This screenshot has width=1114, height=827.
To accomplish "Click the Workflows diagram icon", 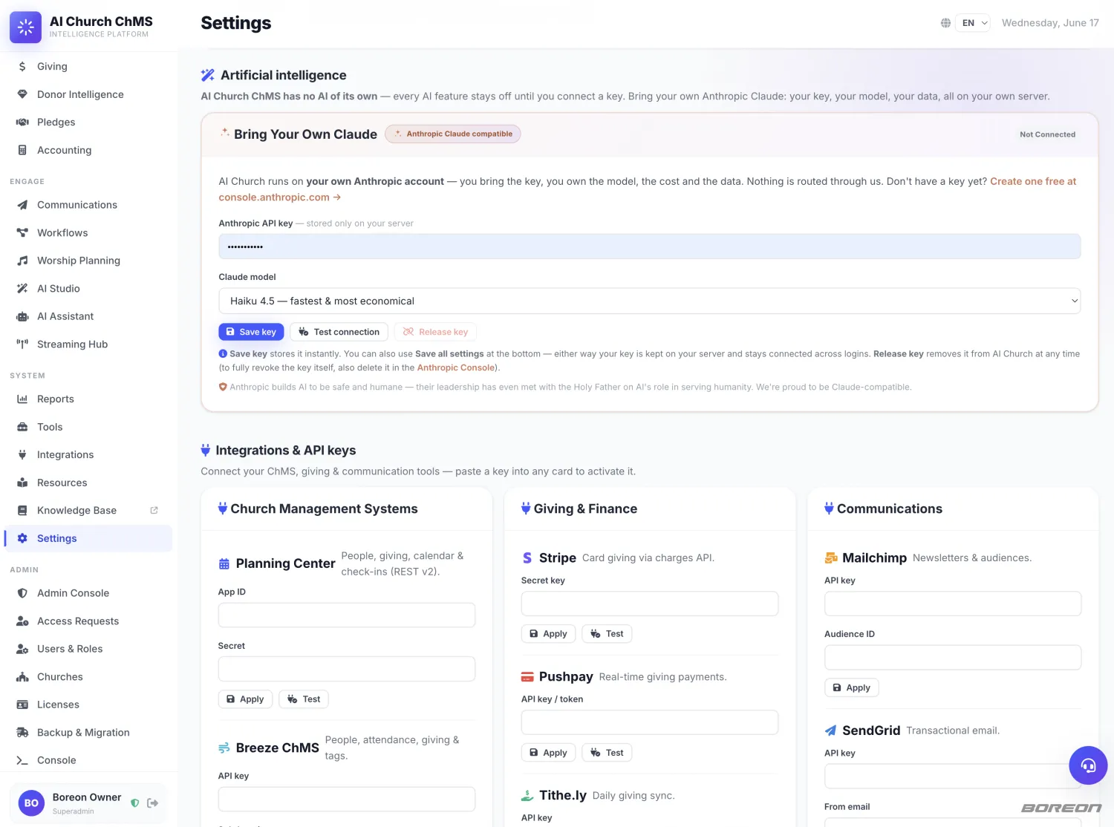I will coord(22,233).
